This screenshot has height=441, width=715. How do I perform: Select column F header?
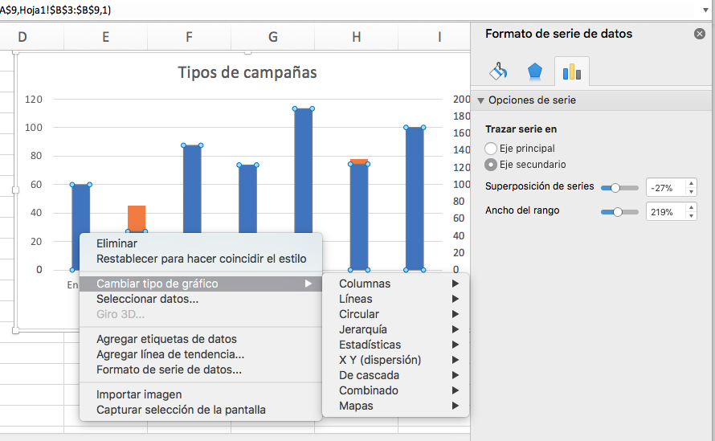(190, 37)
